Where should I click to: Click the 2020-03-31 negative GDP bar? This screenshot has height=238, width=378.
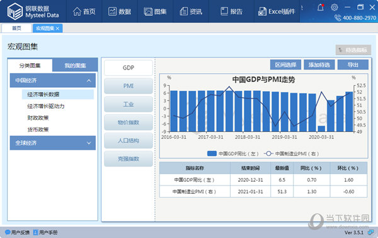pos(321,129)
